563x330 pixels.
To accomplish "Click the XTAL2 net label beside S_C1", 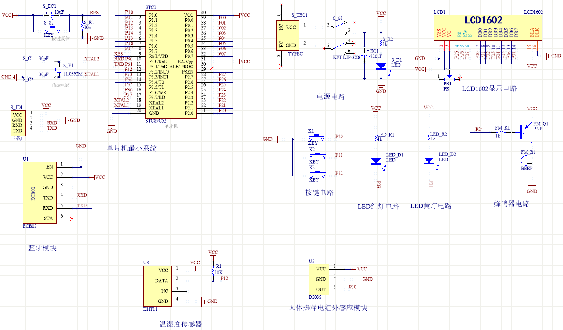I will tap(92, 59).
